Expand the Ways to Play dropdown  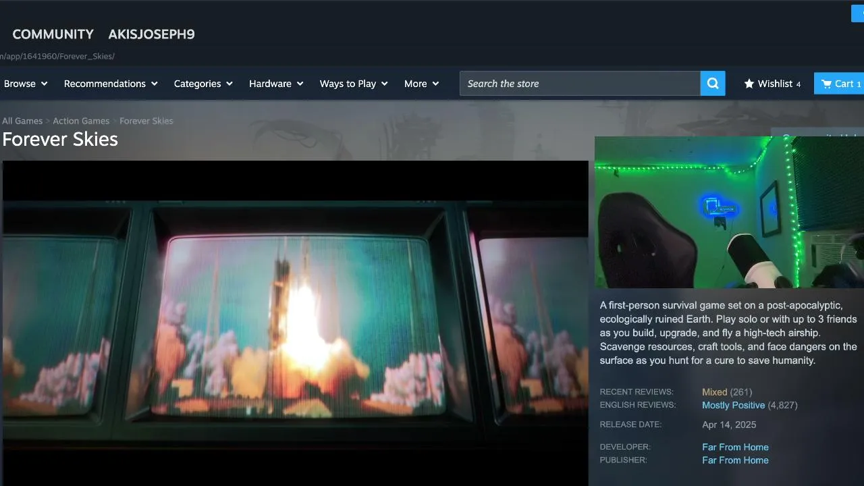(x=354, y=84)
